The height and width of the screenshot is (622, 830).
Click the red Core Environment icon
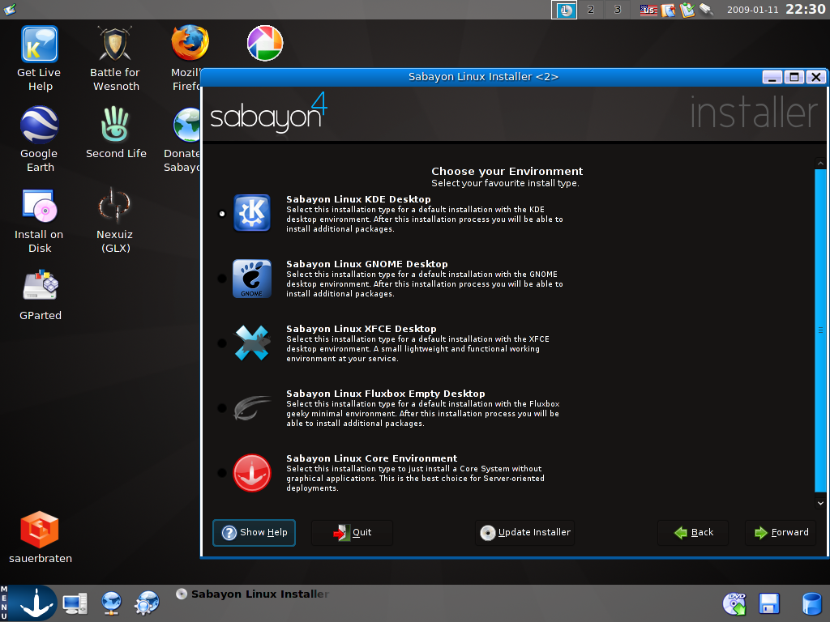pyautogui.click(x=252, y=473)
